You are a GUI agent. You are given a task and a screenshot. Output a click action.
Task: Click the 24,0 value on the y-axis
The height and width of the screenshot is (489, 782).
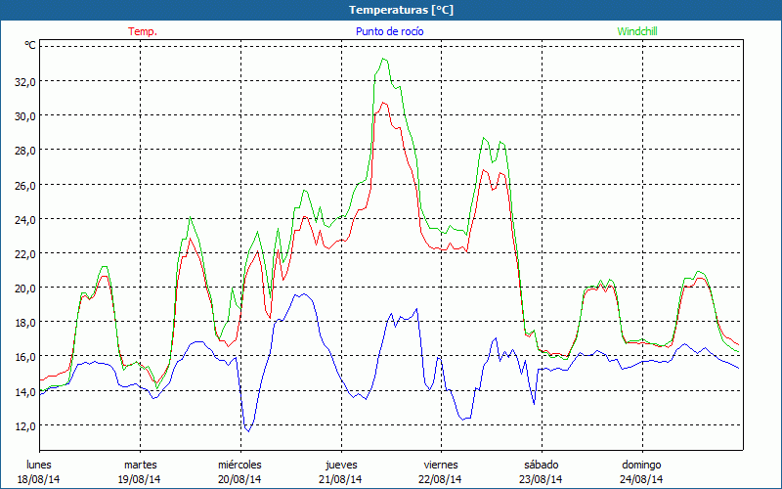24,219
